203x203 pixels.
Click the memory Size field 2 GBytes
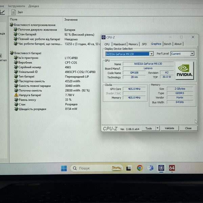coord(180,89)
